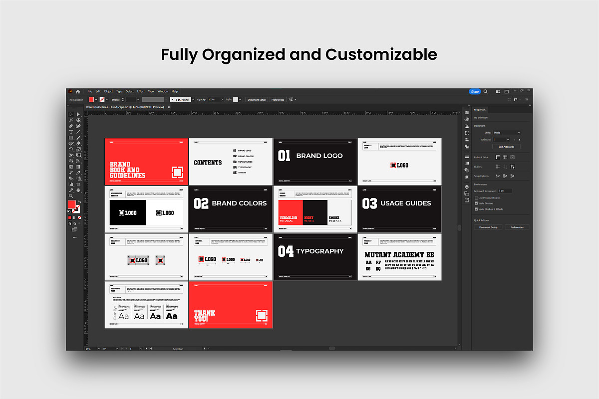599x399 pixels.
Task: Select the Line Segment tool
Action: click(x=78, y=132)
